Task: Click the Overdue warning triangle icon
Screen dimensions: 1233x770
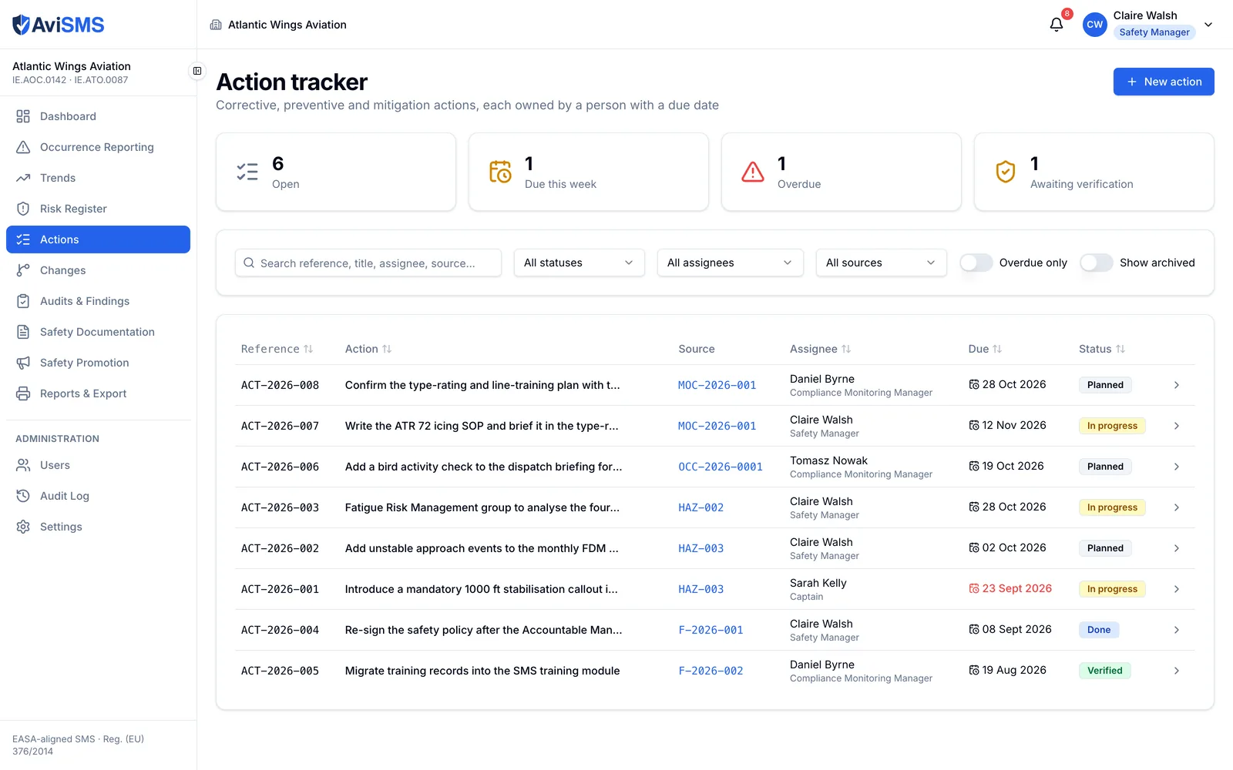Action: 753,172
